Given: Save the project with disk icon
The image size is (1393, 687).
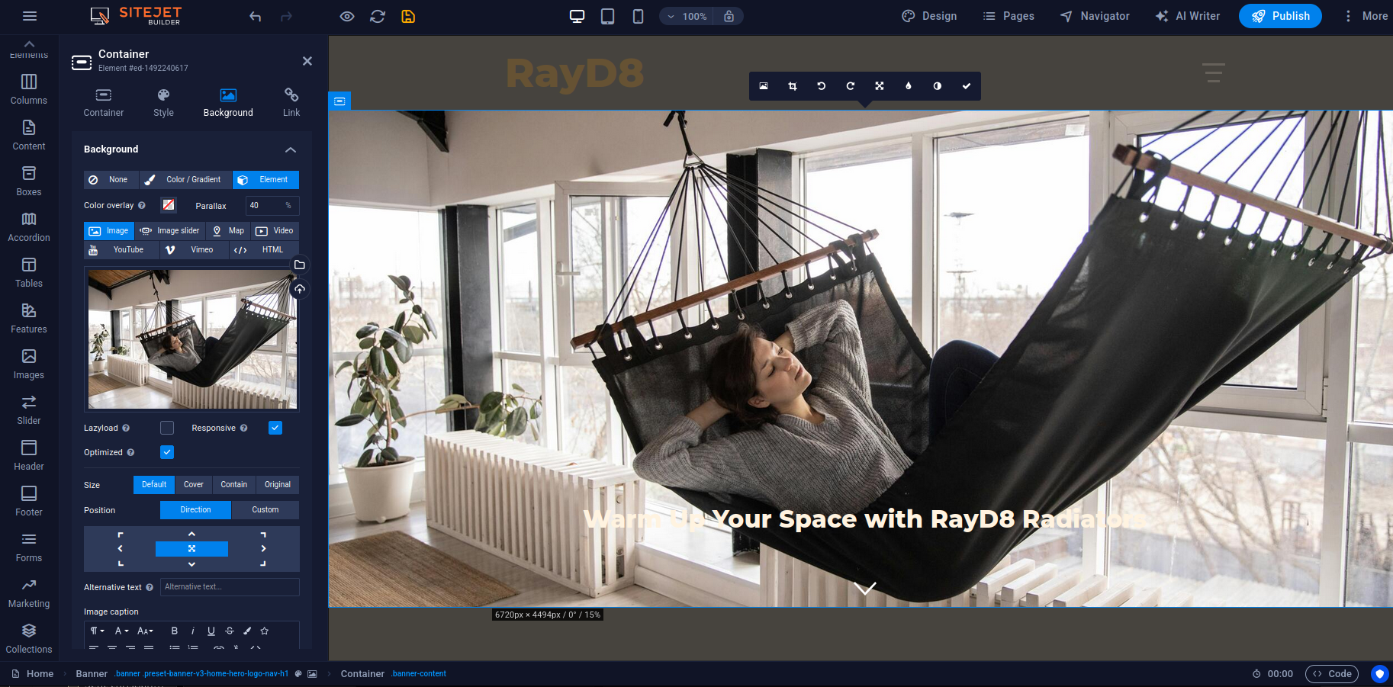Looking at the screenshot, I should tap(408, 16).
